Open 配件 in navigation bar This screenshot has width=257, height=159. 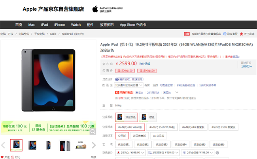point(90,25)
